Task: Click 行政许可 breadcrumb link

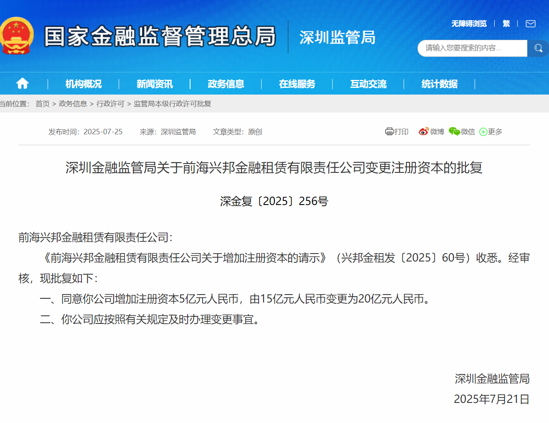Action: (110, 104)
